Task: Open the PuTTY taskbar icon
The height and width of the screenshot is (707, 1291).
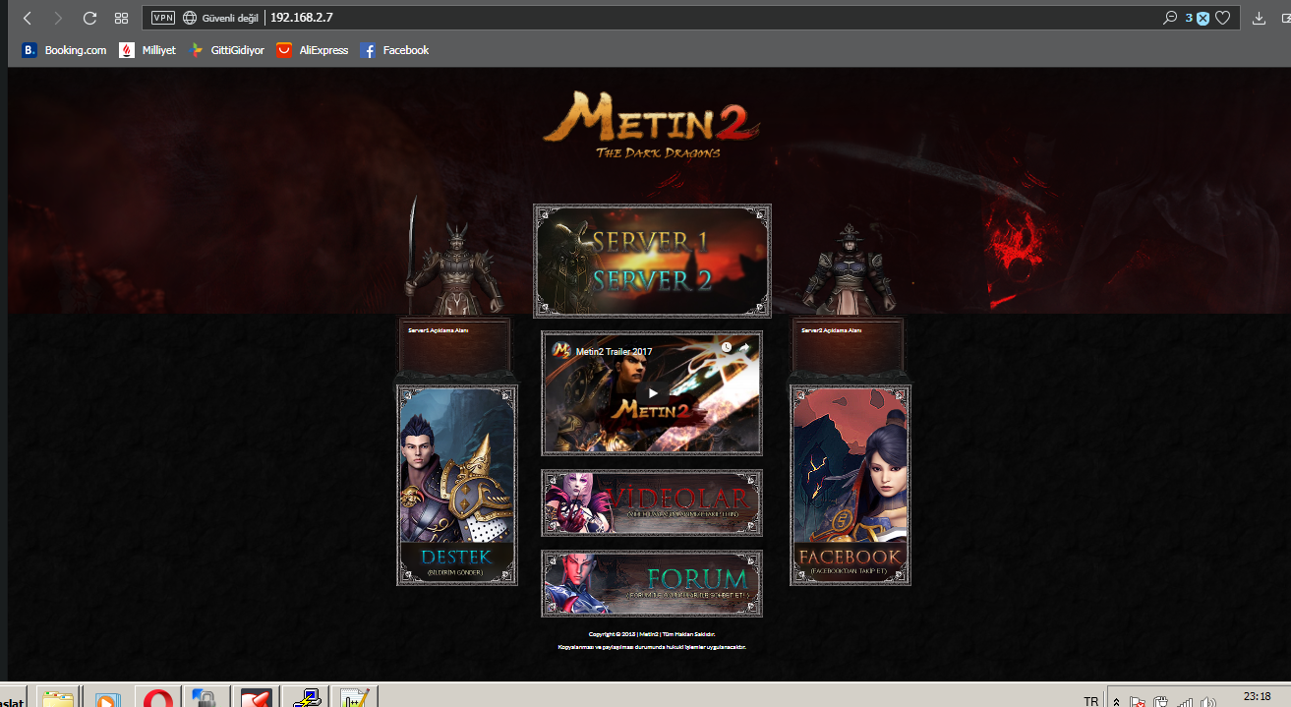Action: [305, 698]
